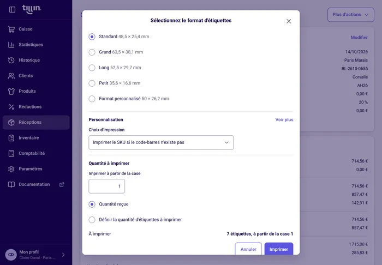Click the 1 715,00 € amount
Image resolution: width=382 pixels, height=265 pixels.
pyautogui.click(x=358, y=244)
